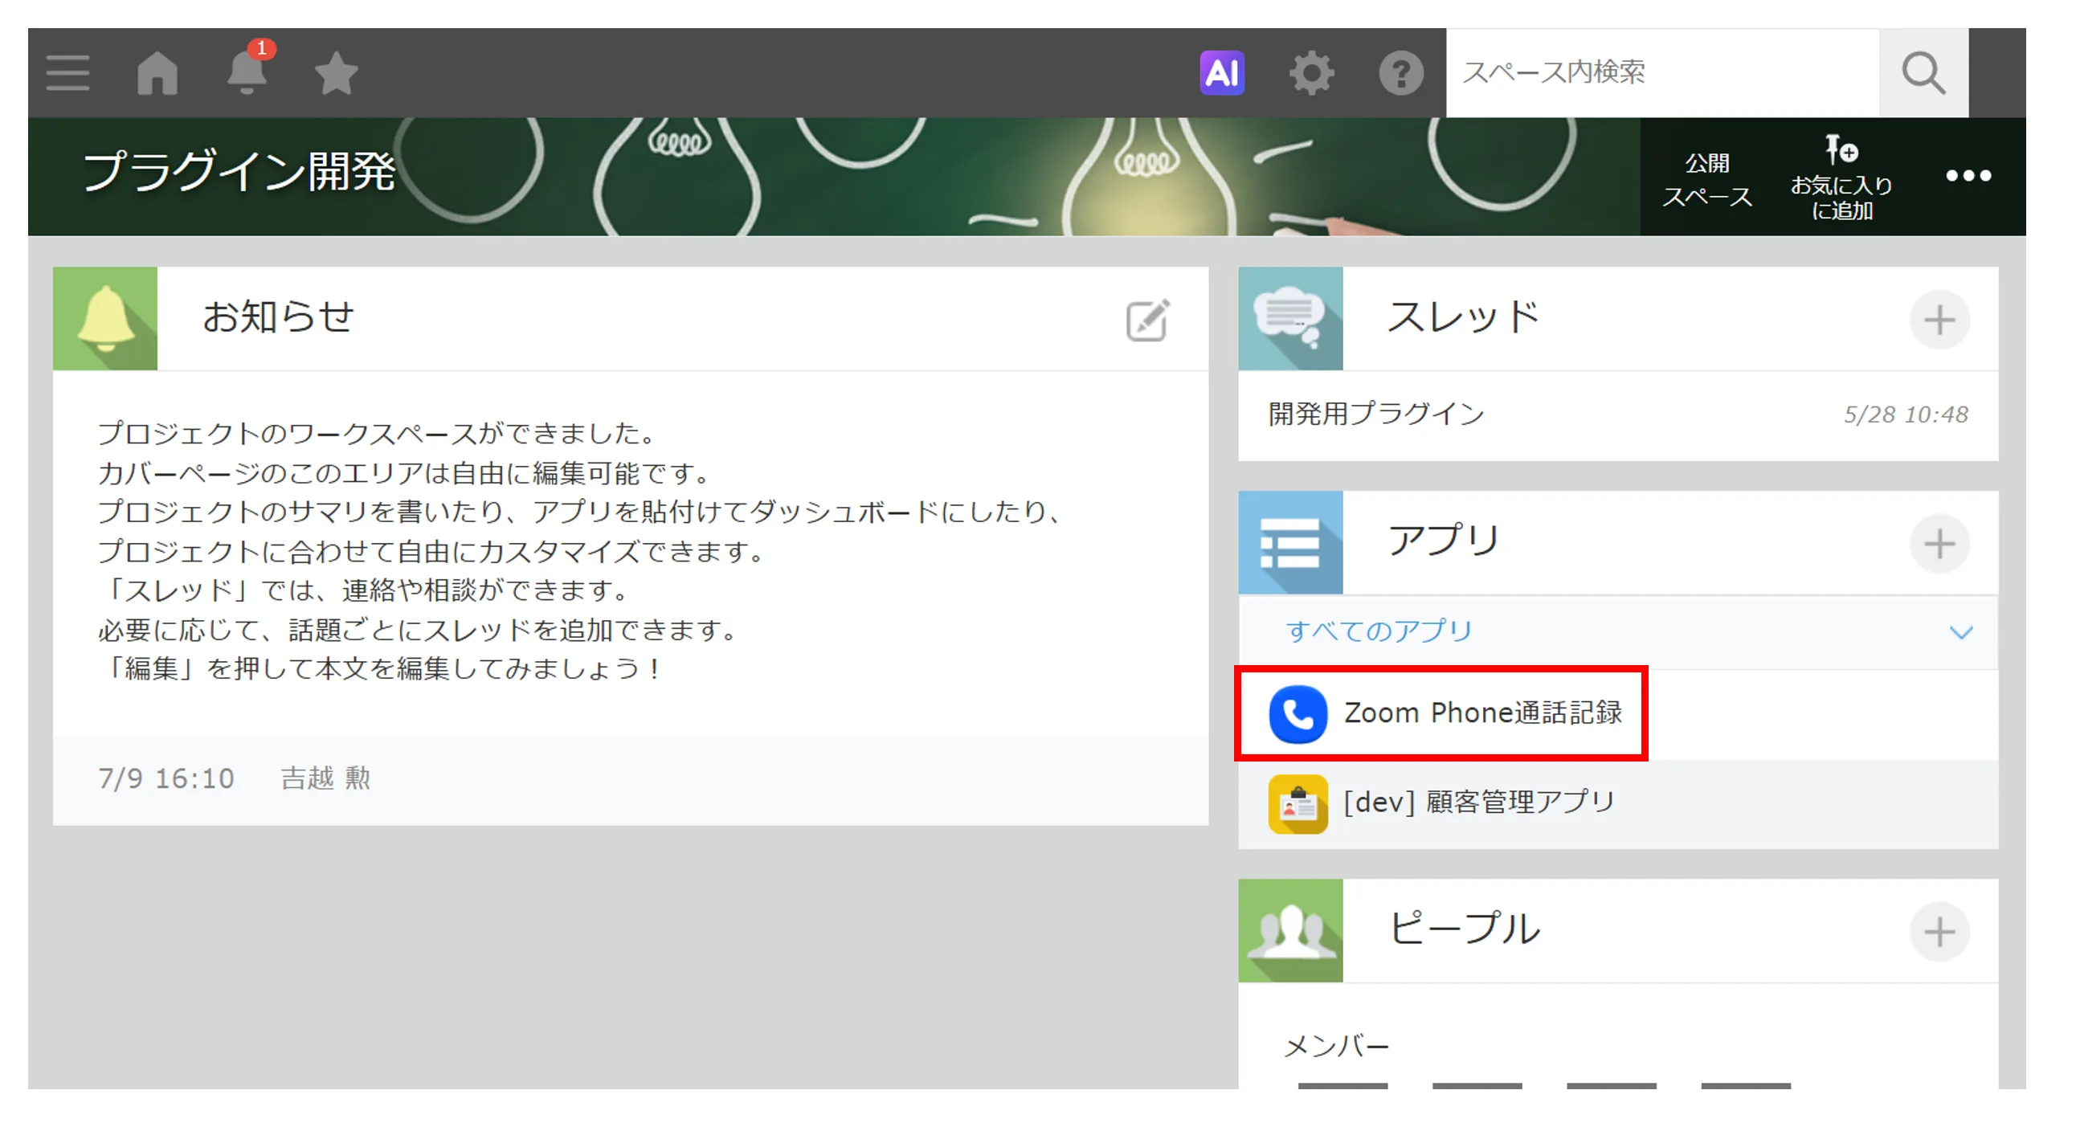Open the hamburger navigation menu

coord(67,73)
